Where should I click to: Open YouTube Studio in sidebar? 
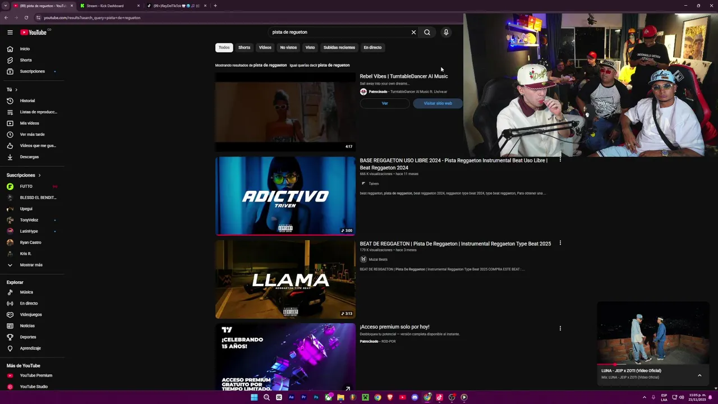[33, 387]
